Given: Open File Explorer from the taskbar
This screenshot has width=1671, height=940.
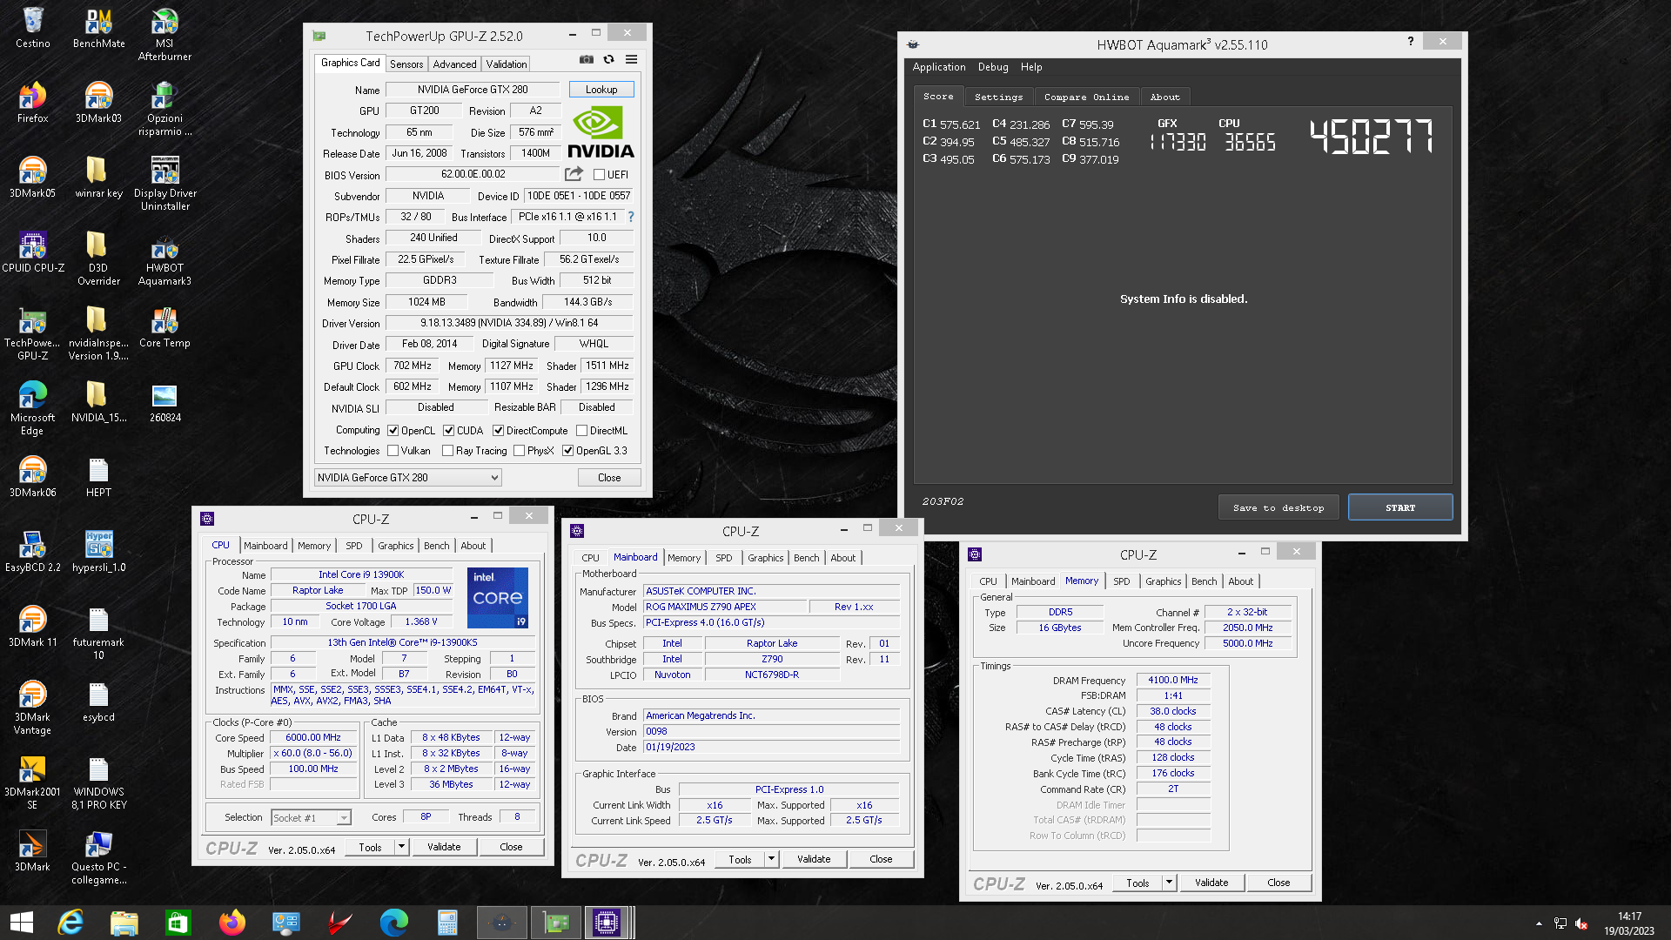Looking at the screenshot, I should [x=124, y=923].
